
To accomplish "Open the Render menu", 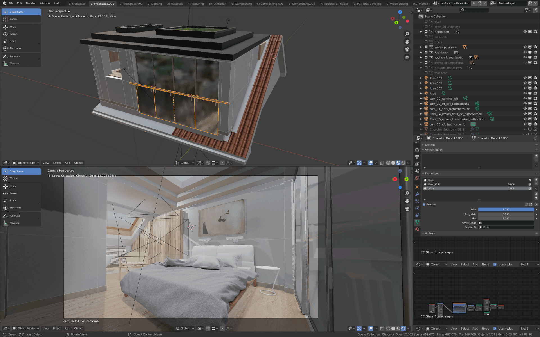I will (x=31, y=3).
